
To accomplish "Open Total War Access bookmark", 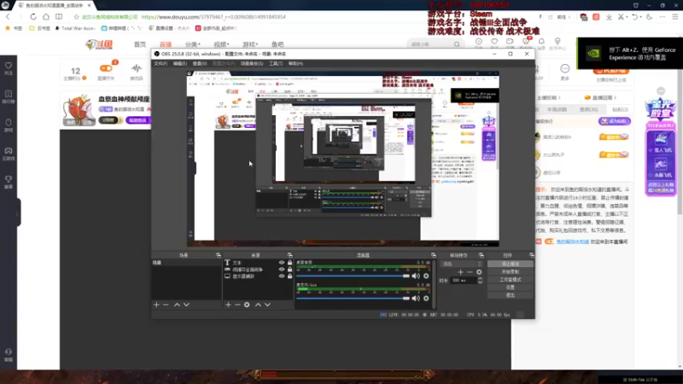I will click(74, 28).
